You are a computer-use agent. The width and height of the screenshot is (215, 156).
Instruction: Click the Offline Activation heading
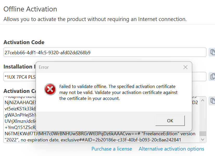(x=30, y=9)
